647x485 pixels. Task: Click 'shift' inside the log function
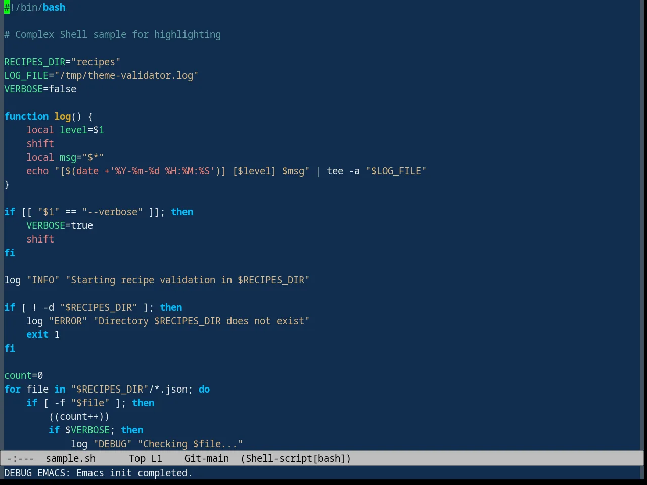point(40,144)
